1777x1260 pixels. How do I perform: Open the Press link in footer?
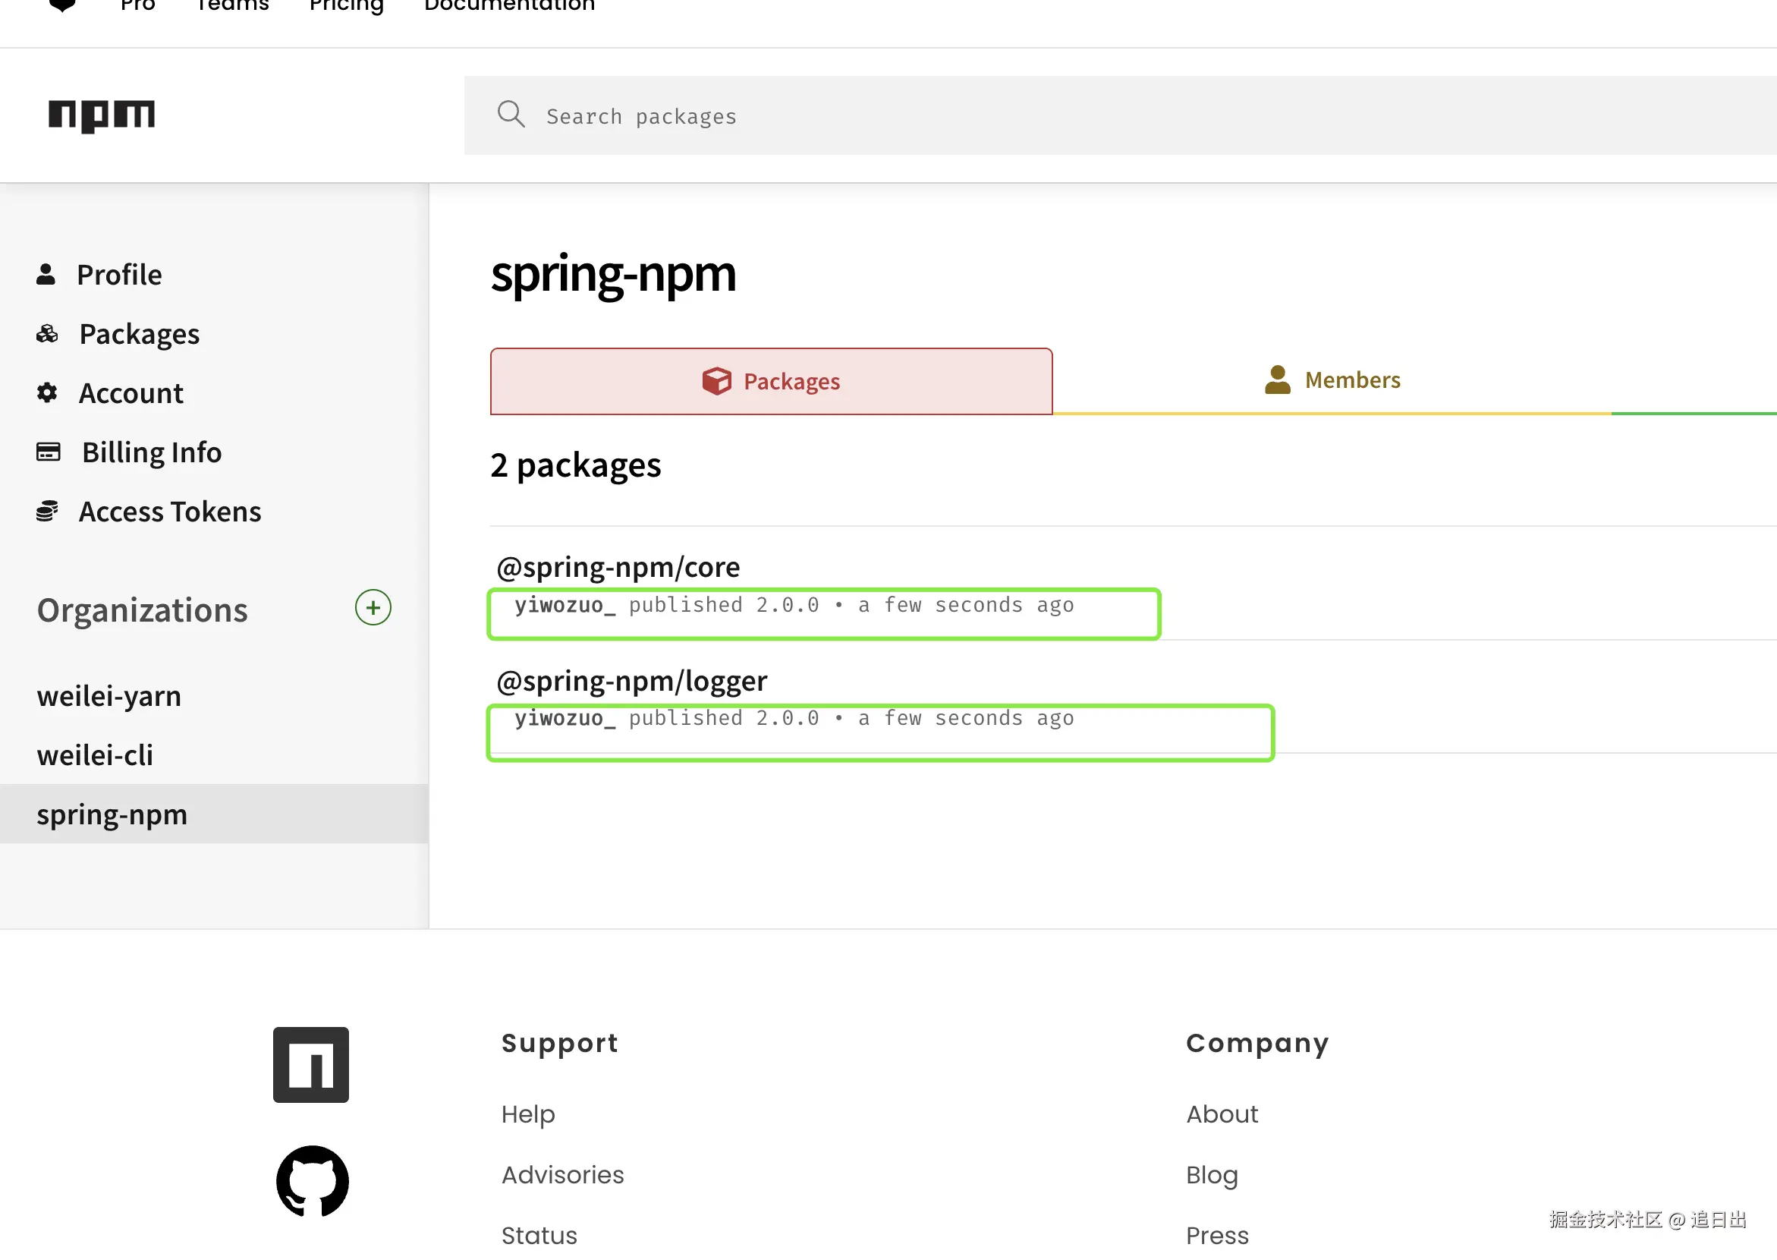[x=1218, y=1235]
